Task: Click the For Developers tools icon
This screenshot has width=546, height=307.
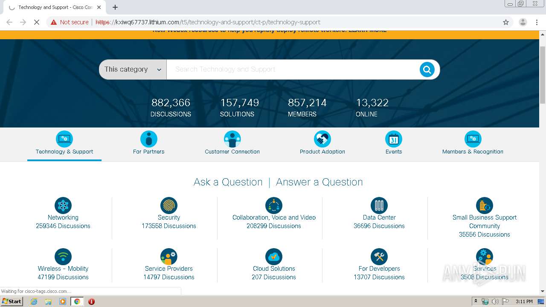Action: pos(379,257)
